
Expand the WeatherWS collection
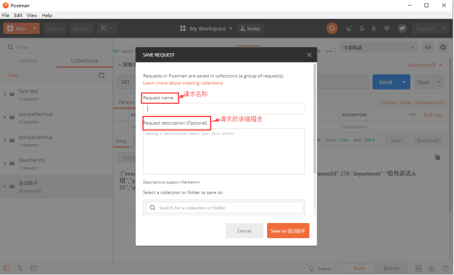point(4,163)
